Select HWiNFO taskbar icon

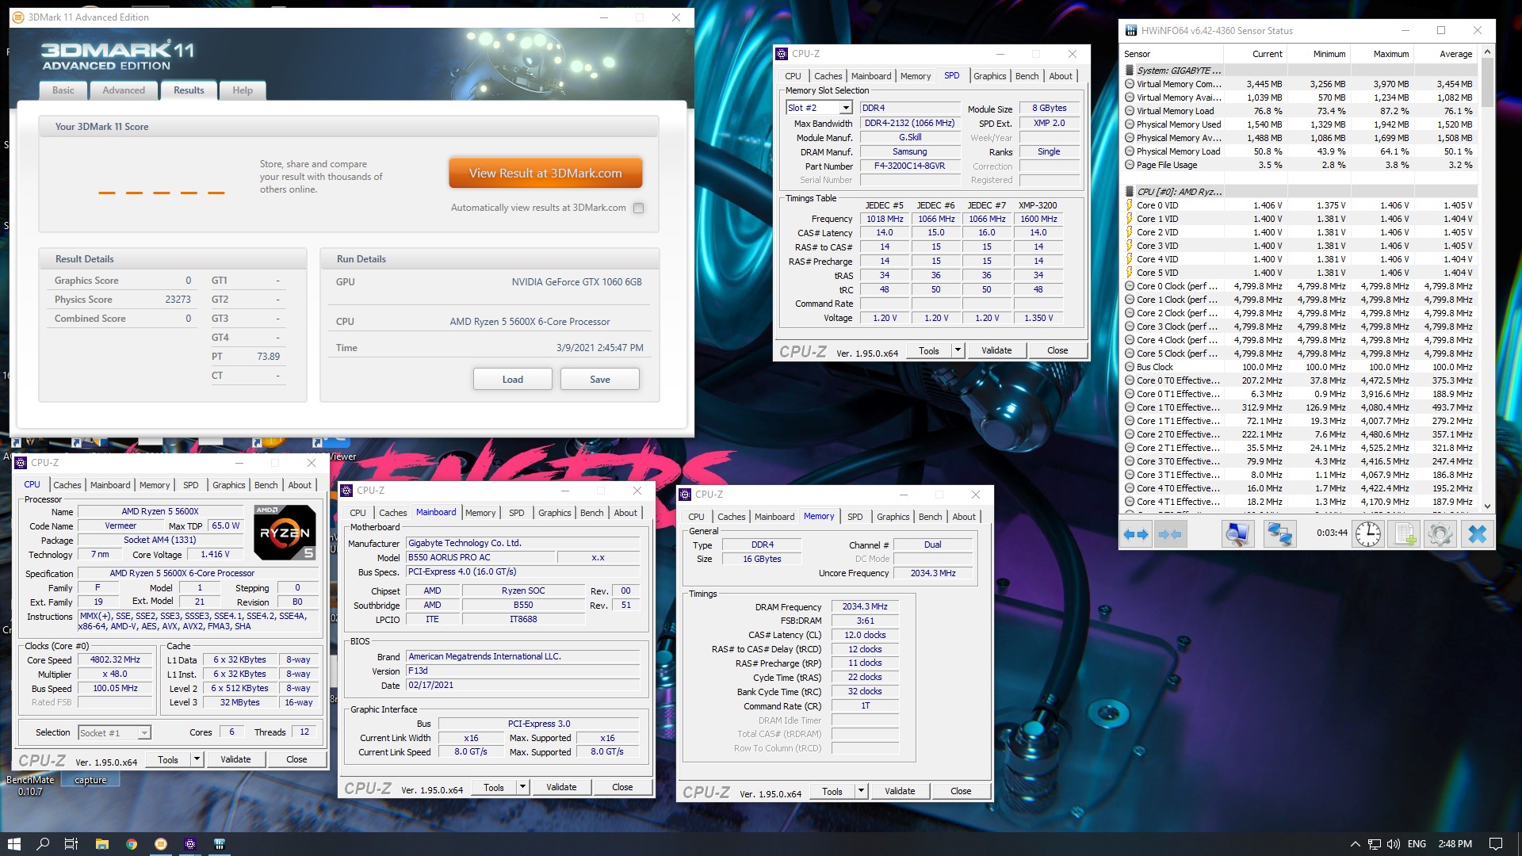pyautogui.click(x=220, y=843)
